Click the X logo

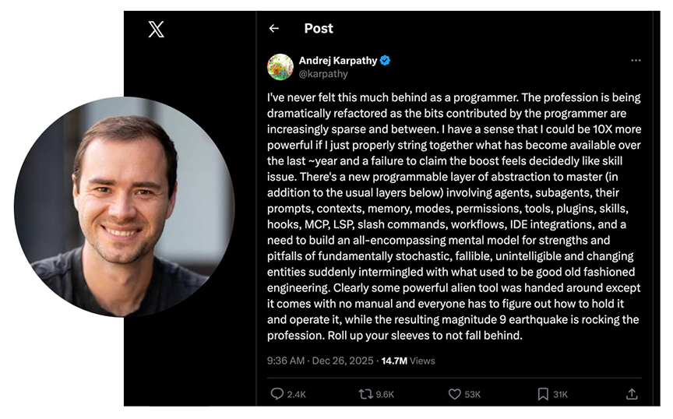156,30
